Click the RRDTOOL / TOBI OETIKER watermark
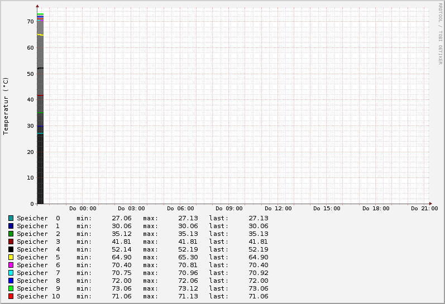 tap(440, 33)
